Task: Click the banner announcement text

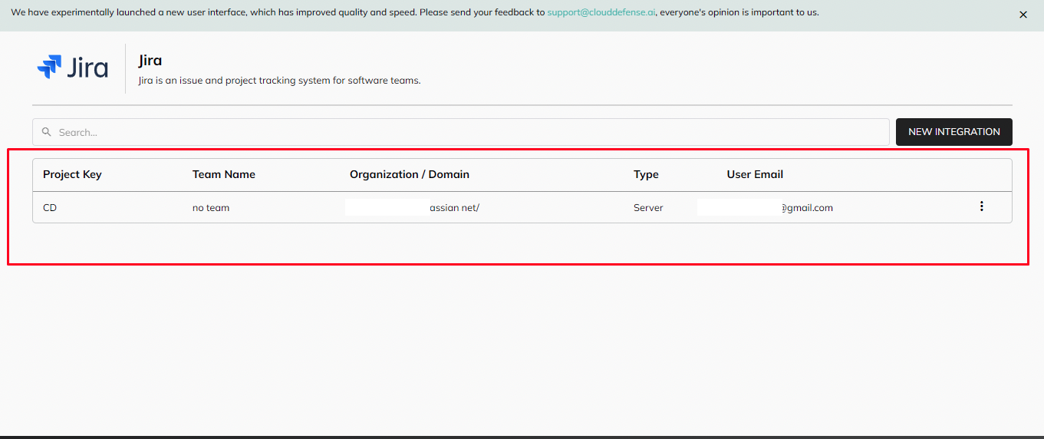Action: click(x=276, y=12)
